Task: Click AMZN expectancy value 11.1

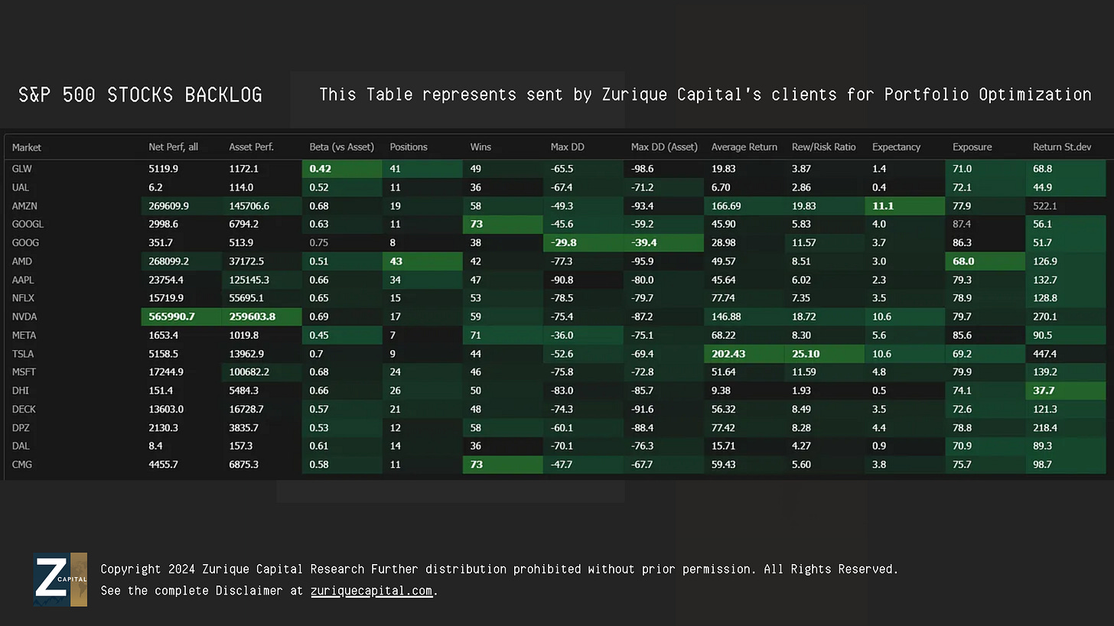Action: (881, 206)
